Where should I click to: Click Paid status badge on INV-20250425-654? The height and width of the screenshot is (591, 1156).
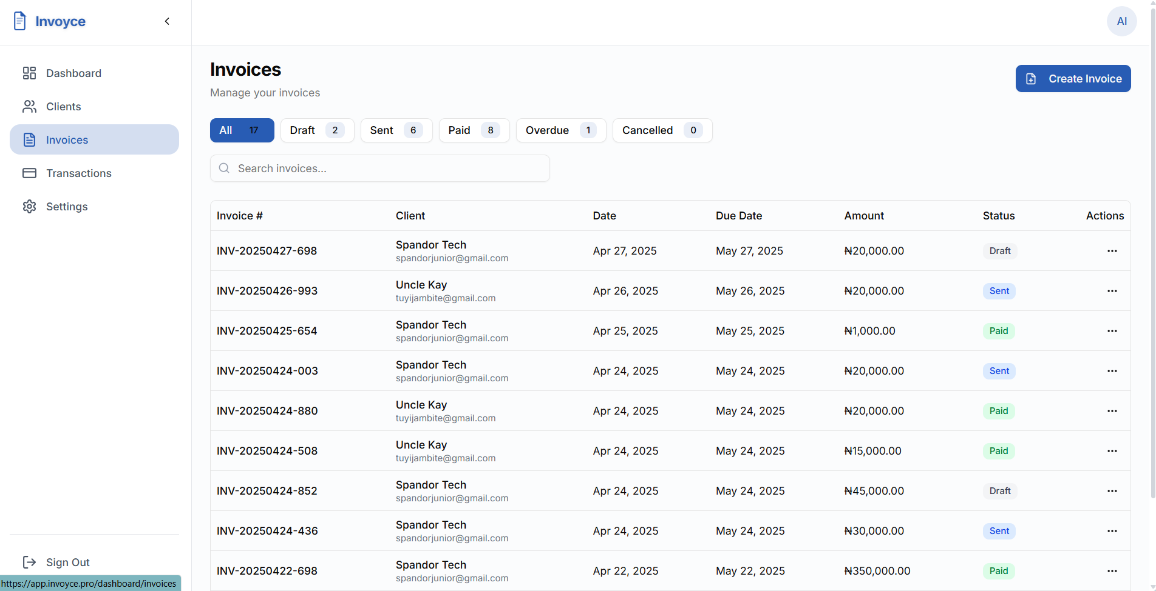[999, 331]
